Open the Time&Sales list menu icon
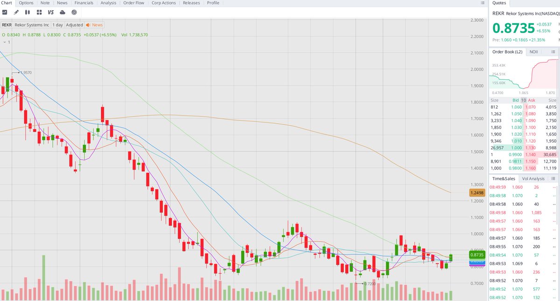Image resolution: width=560 pixels, height=301 pixels. [x=553, y=178]
